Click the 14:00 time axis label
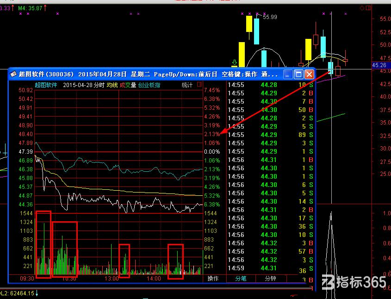 click(x=154, y=278)
